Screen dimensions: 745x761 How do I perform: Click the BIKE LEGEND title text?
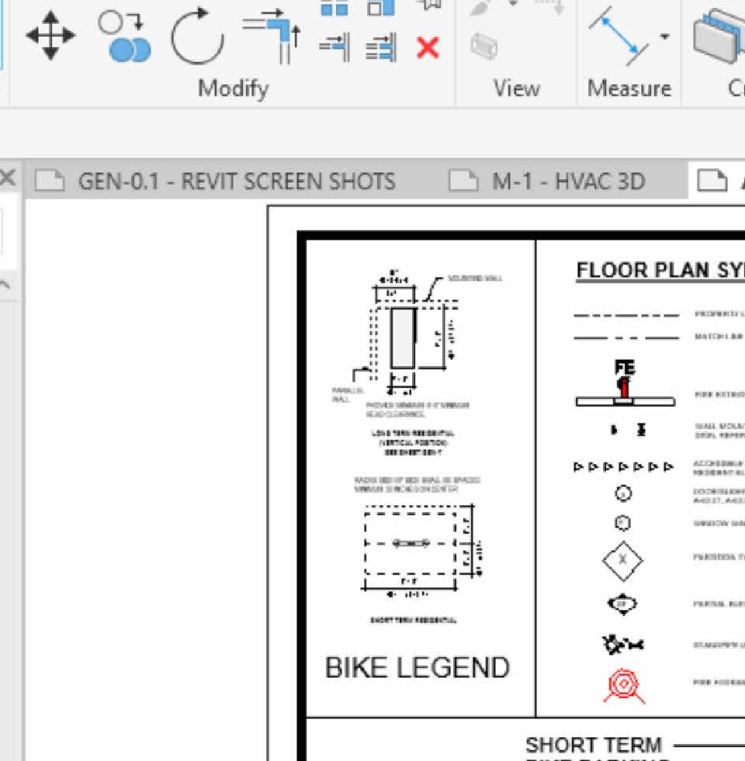click(418, 667)
